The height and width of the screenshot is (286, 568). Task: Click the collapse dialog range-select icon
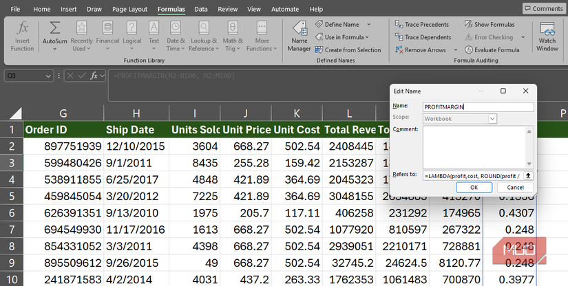528,176
